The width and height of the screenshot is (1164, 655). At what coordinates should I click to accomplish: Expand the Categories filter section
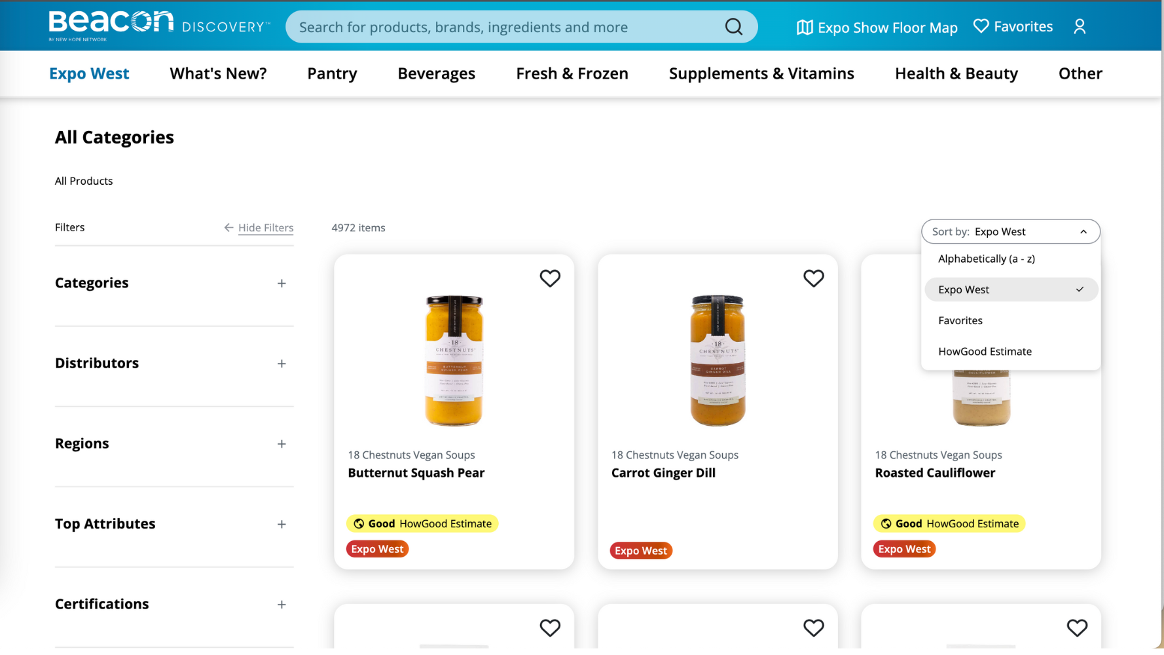coord(282,283)
